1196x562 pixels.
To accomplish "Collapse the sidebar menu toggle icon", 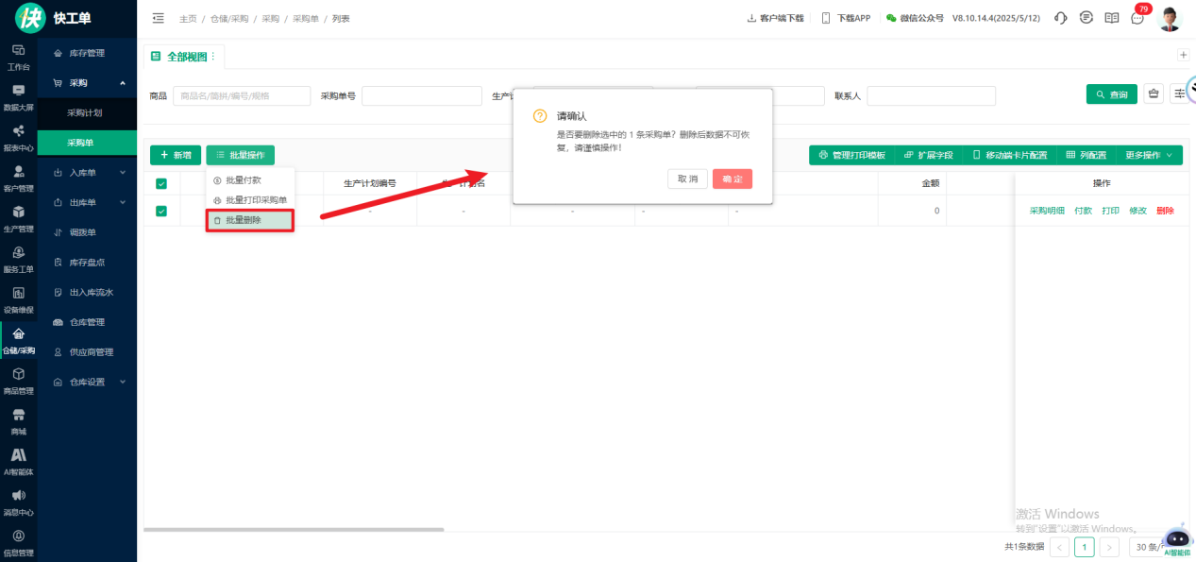I will tap(158, 18).
